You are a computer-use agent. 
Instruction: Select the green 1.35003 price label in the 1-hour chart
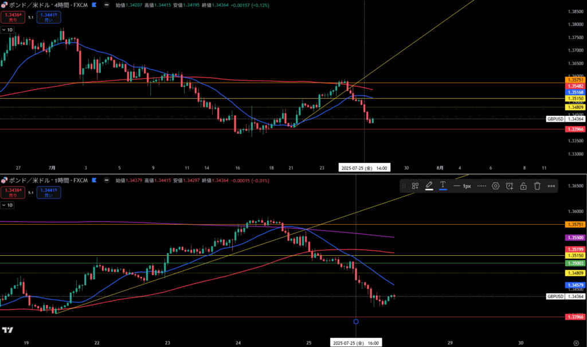pos(575,263)
